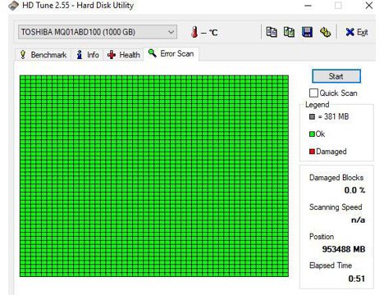Minimize the HD Tune window

tap(308, 5)
